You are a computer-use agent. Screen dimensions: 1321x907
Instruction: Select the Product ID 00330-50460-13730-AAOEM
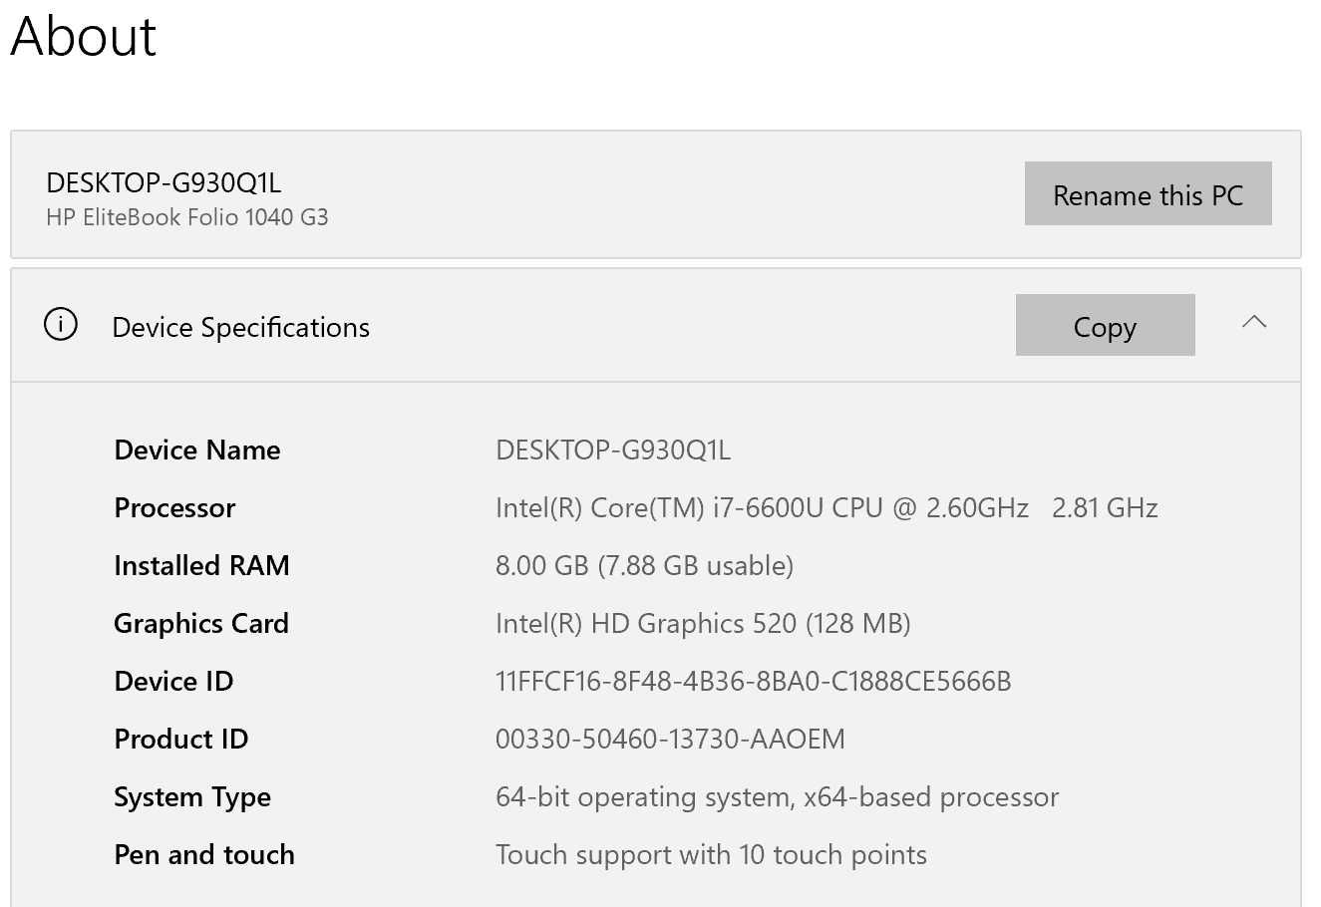(670, 739)
